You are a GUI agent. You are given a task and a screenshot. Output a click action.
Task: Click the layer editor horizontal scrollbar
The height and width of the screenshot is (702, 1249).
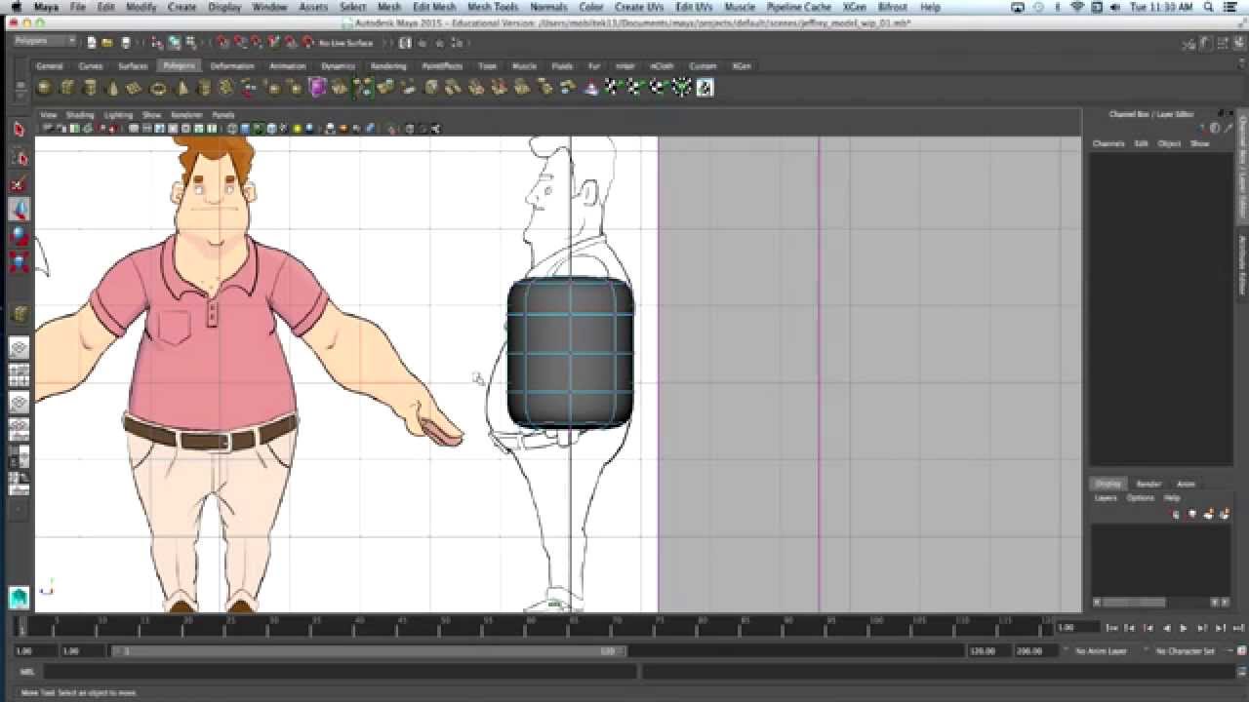tap(1133, 602)
